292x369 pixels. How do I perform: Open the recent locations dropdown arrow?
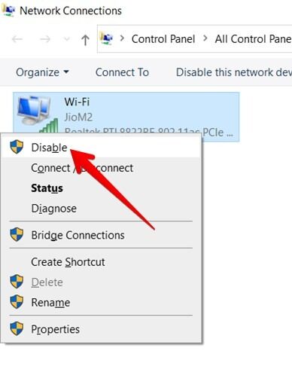tap(66, 39)
